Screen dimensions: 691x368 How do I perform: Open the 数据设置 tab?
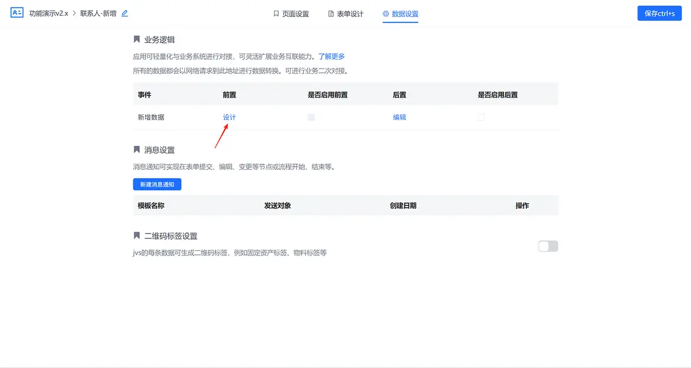400,14
